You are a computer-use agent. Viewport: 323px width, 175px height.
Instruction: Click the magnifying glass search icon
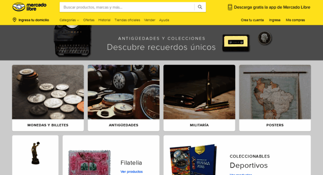200,7
